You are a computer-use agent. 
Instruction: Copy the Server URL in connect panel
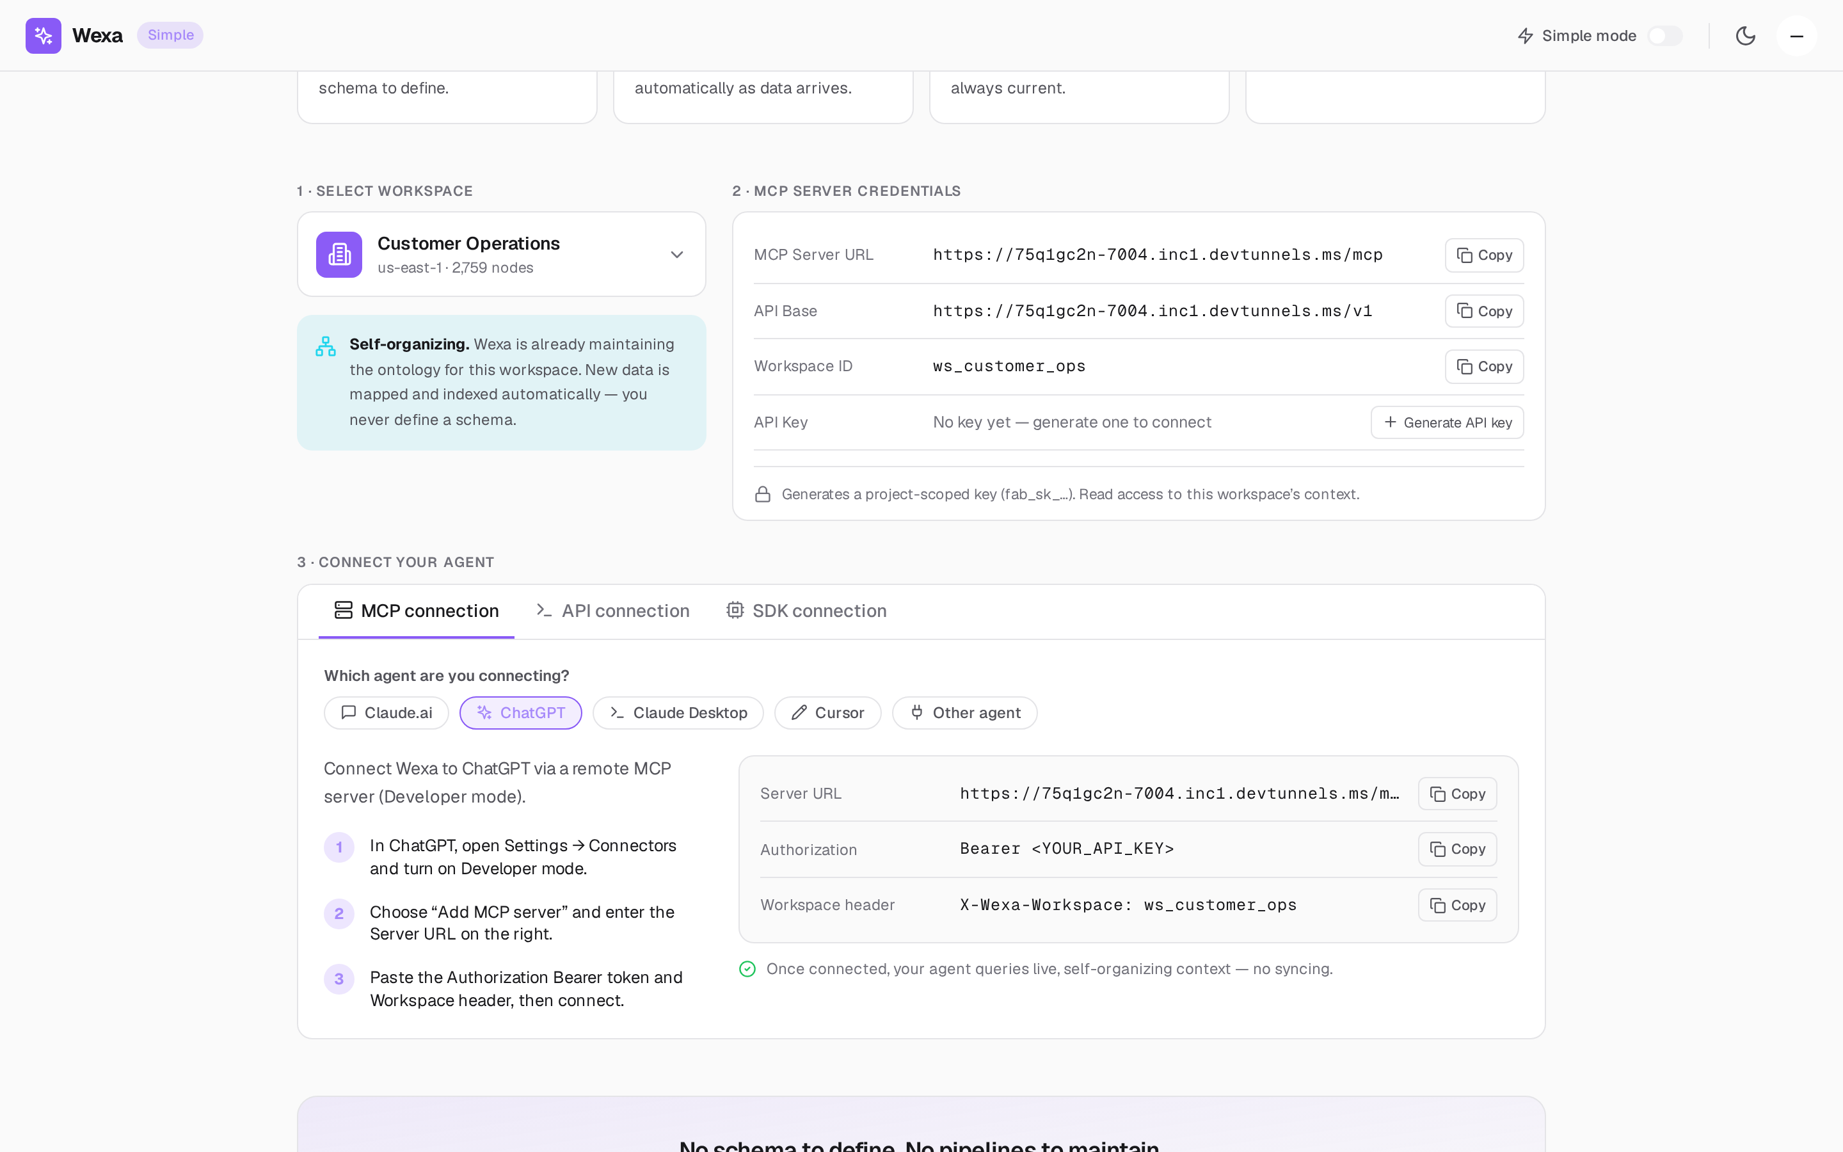pyautogui.click(x=1457, y=794)
